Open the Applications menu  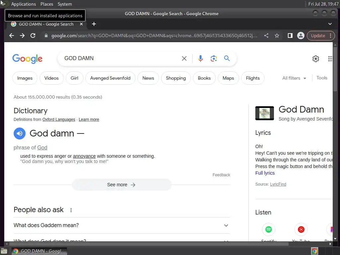[x=24, y=4]
